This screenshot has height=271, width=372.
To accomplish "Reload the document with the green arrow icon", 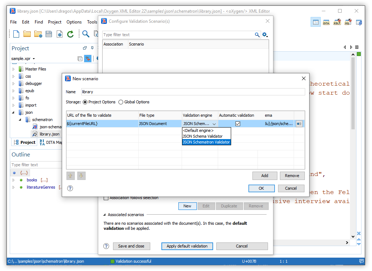I will [70, 34].
